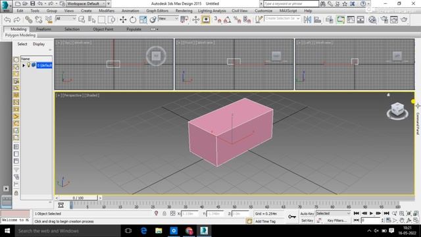Click the Redo arrow in main toolbar

point(17,20)
